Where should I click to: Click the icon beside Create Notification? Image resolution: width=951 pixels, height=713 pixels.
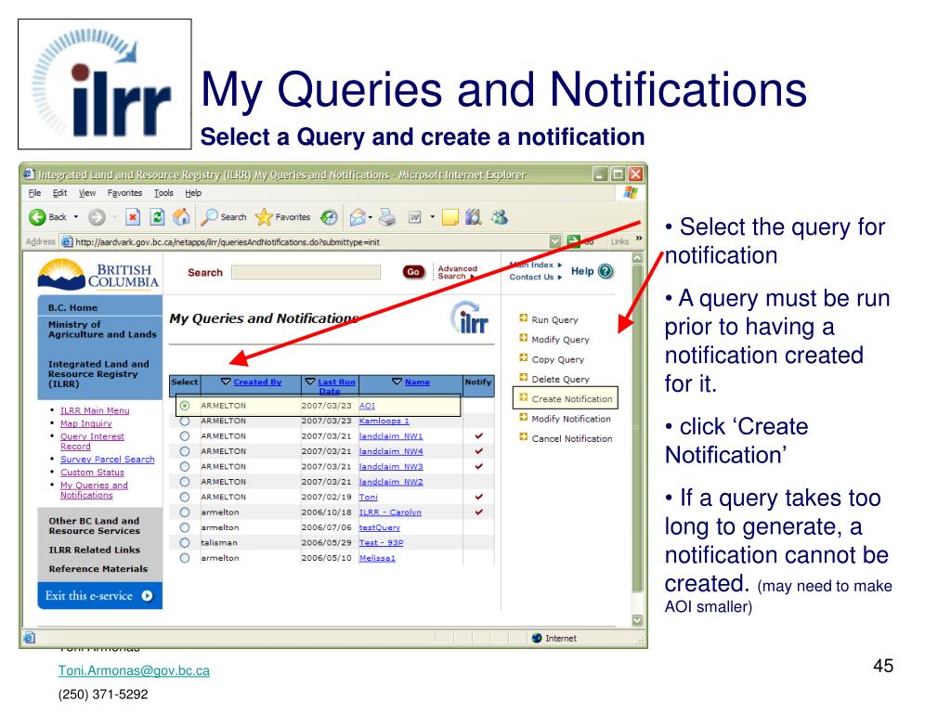(x=524, y=397)
